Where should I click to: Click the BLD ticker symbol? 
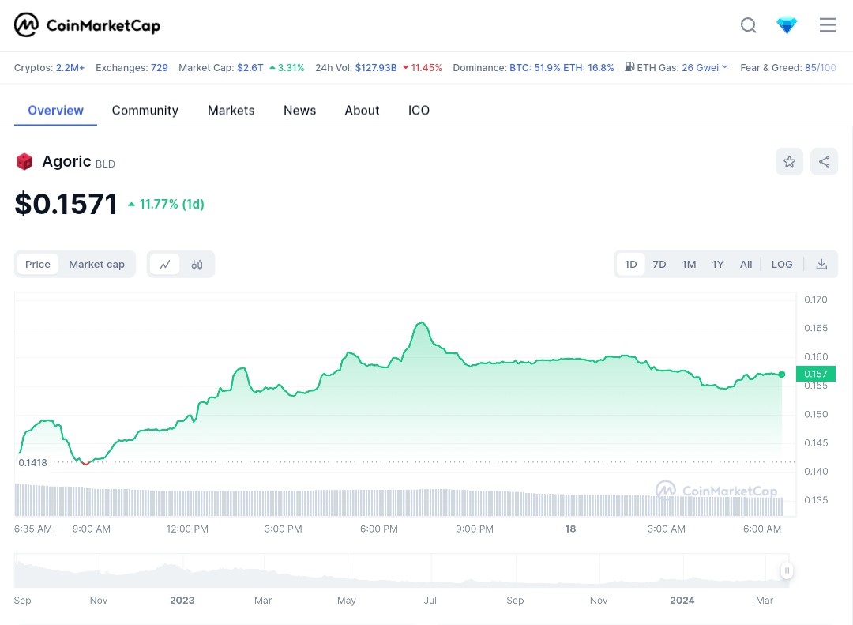pos(105,164)
